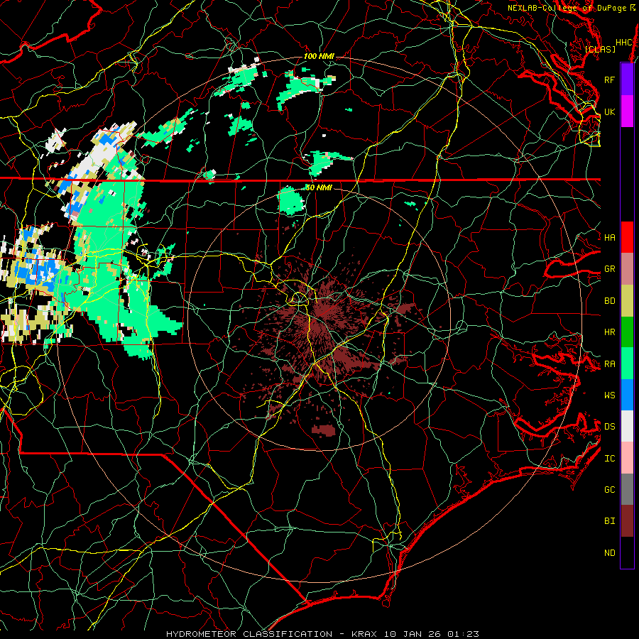The image size is (639, 639).
Task: Click the "ND" legend label
Action: click(x=610, y=553)
